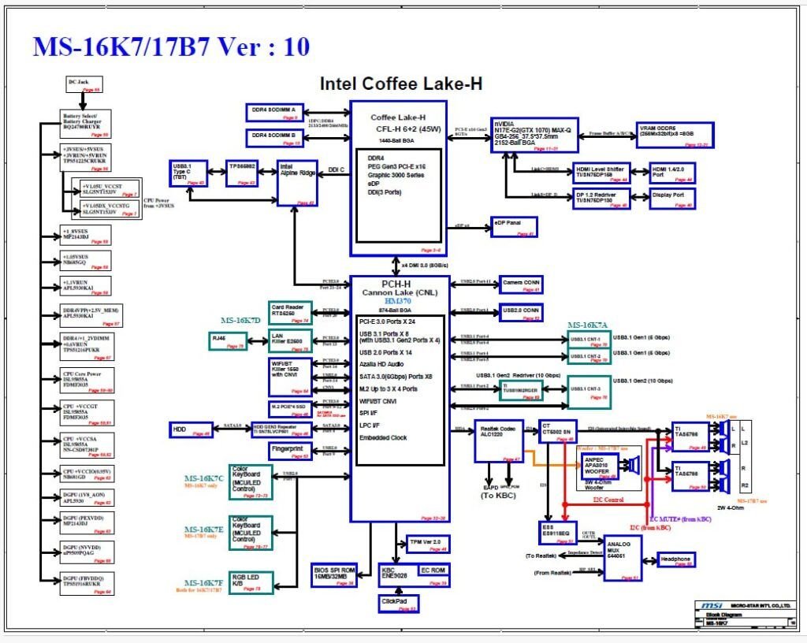Open the Display Port block
807x643 pixels.
(674, 197)
